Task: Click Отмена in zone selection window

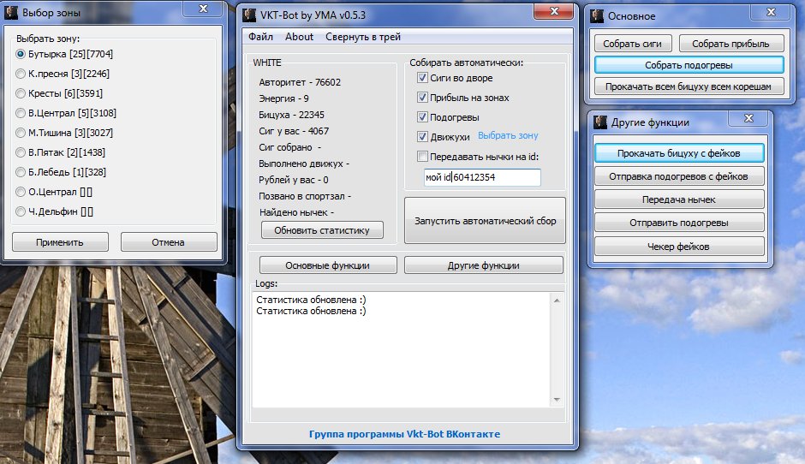Action: pyautogui.click(x=169, y=242)
